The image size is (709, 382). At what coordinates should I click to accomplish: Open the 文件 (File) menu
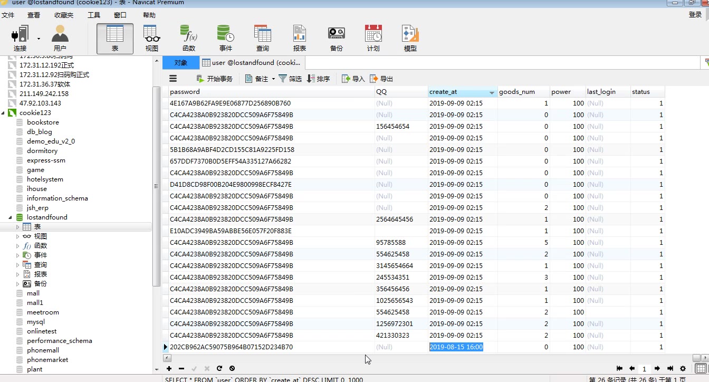coord(8,15)
